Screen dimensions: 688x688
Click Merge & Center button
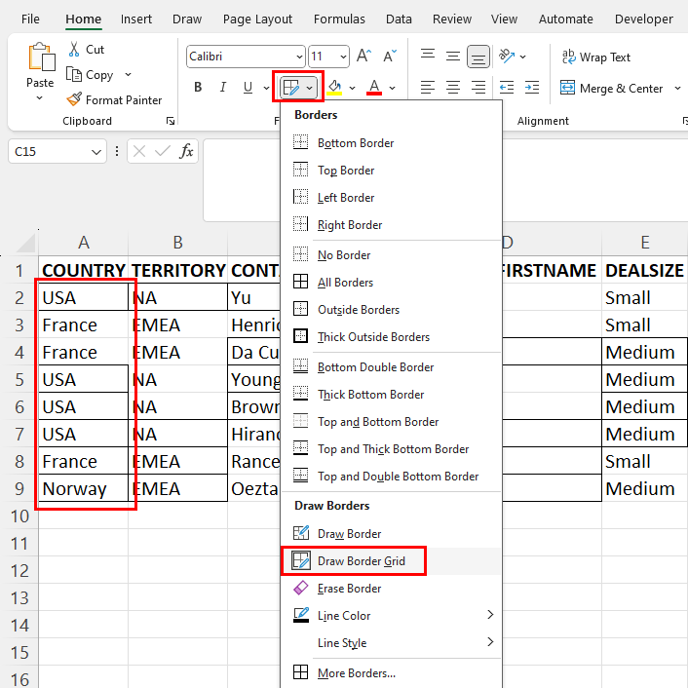611,89
